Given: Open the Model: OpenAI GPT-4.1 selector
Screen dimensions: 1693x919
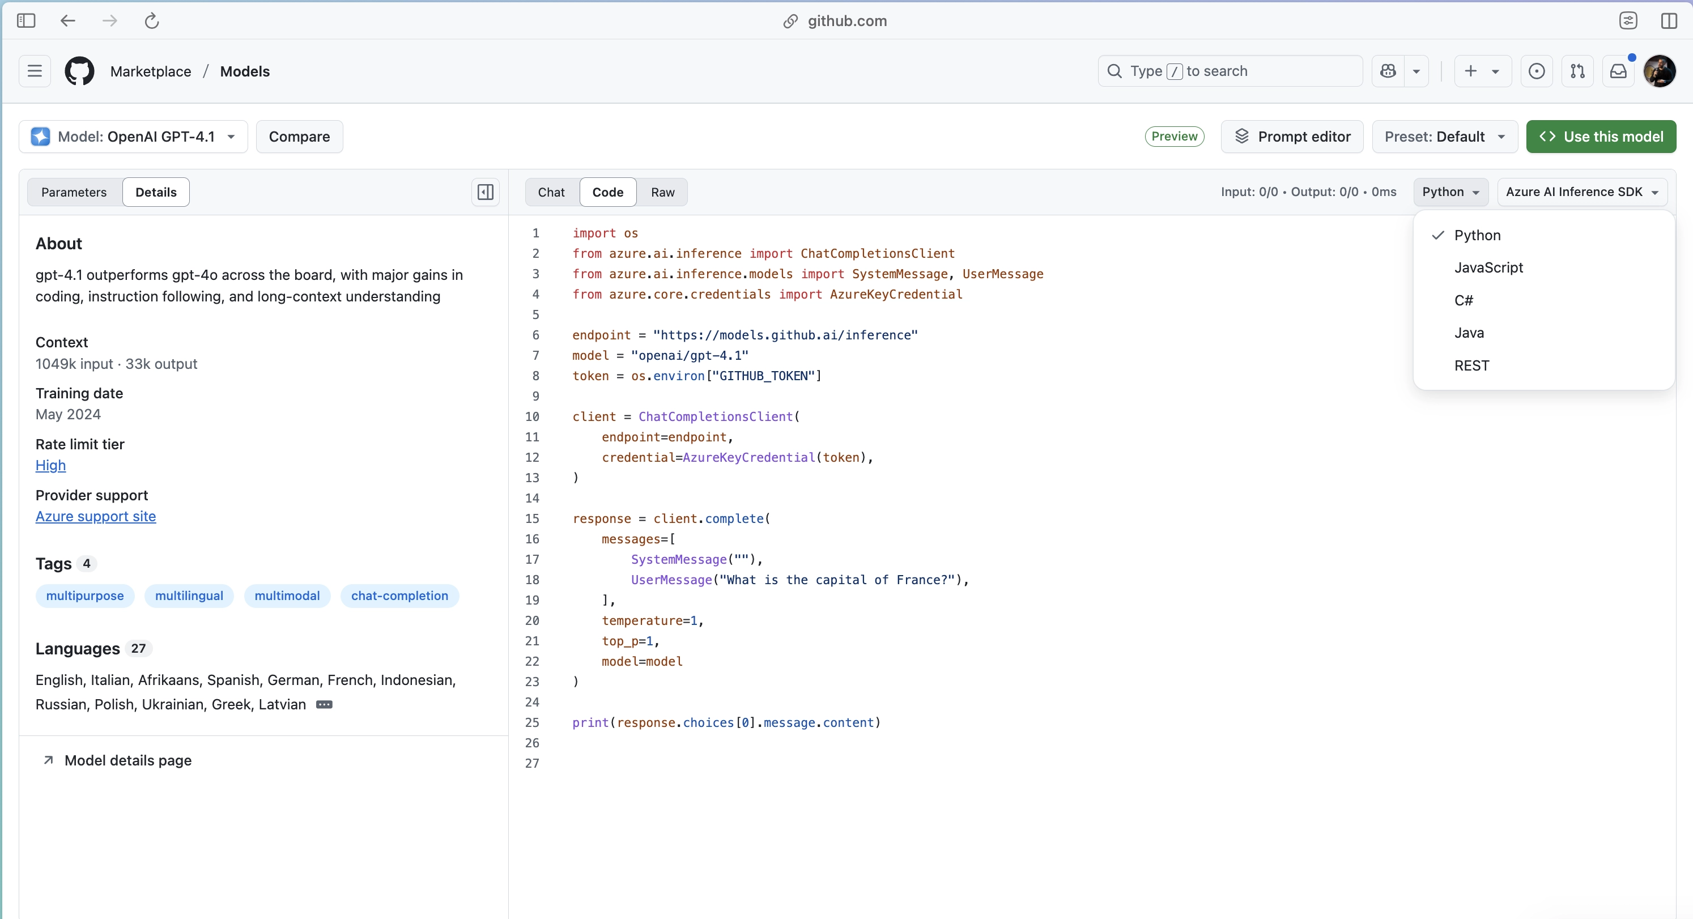Looking at the screenshot, I should pyautogui.click(x=133, y=137).
